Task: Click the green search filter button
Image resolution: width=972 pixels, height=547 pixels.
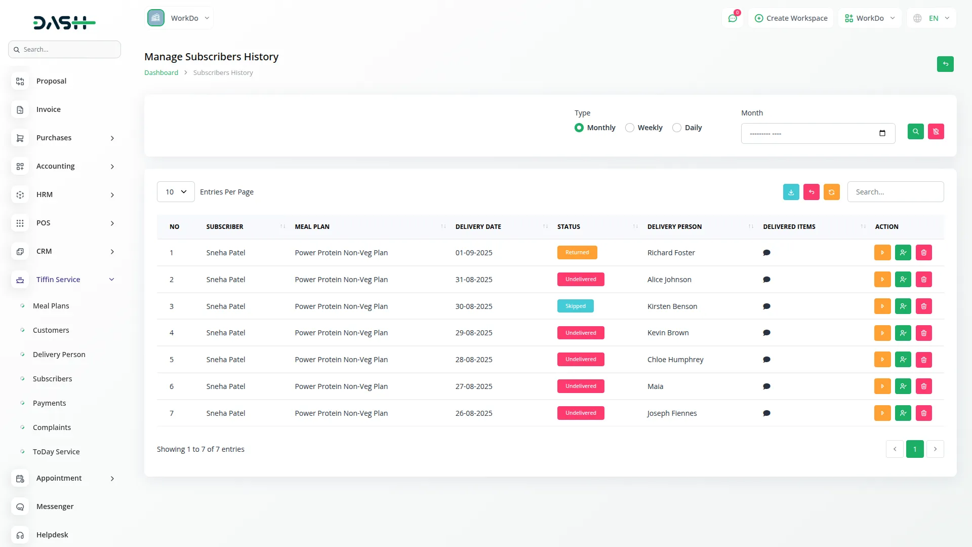Action: (x=915, y=132)
